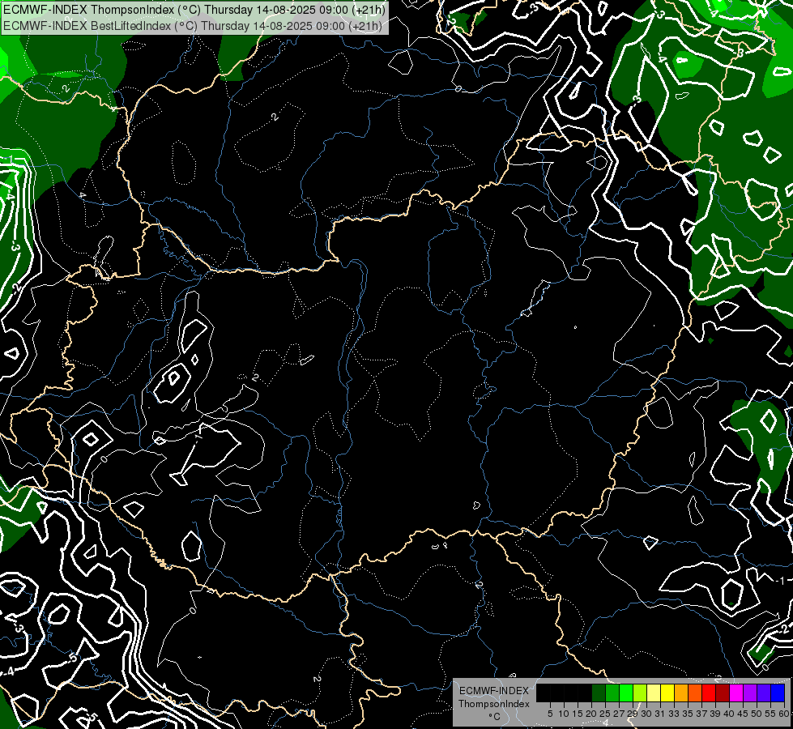Viewport: 793px width, 729px height.
Task: Select the lime 29-30 legend swatch
Action: 640,693
